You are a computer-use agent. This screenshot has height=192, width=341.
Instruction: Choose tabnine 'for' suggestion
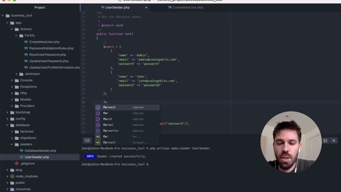(x=127, y=113)
